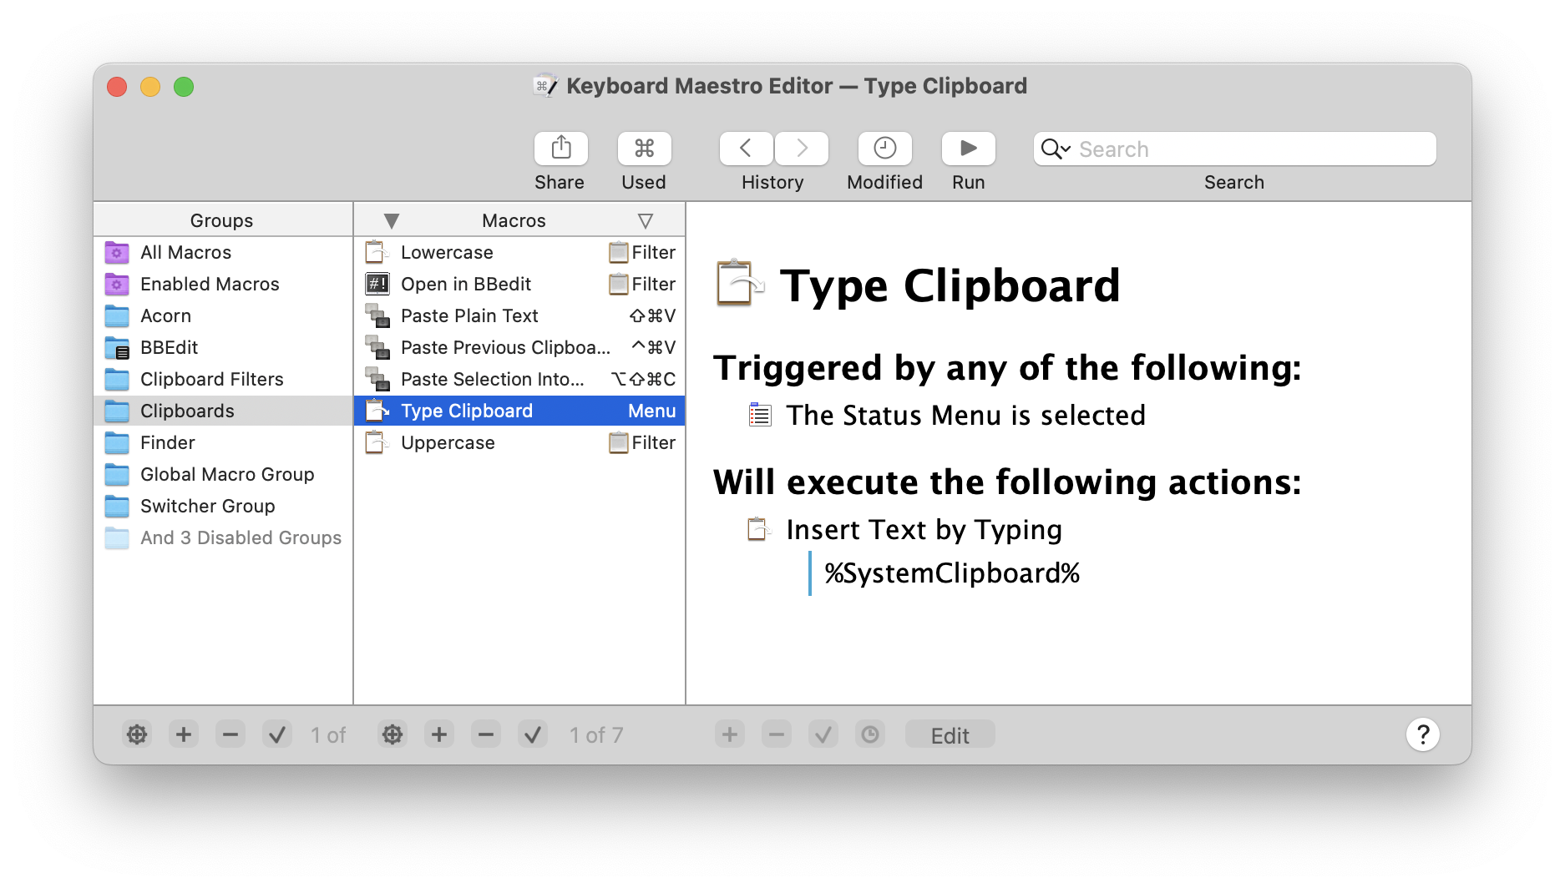The image size is (1565, 888).
Task: Click the Share toolbar icon
Action: tap(560, 149)
